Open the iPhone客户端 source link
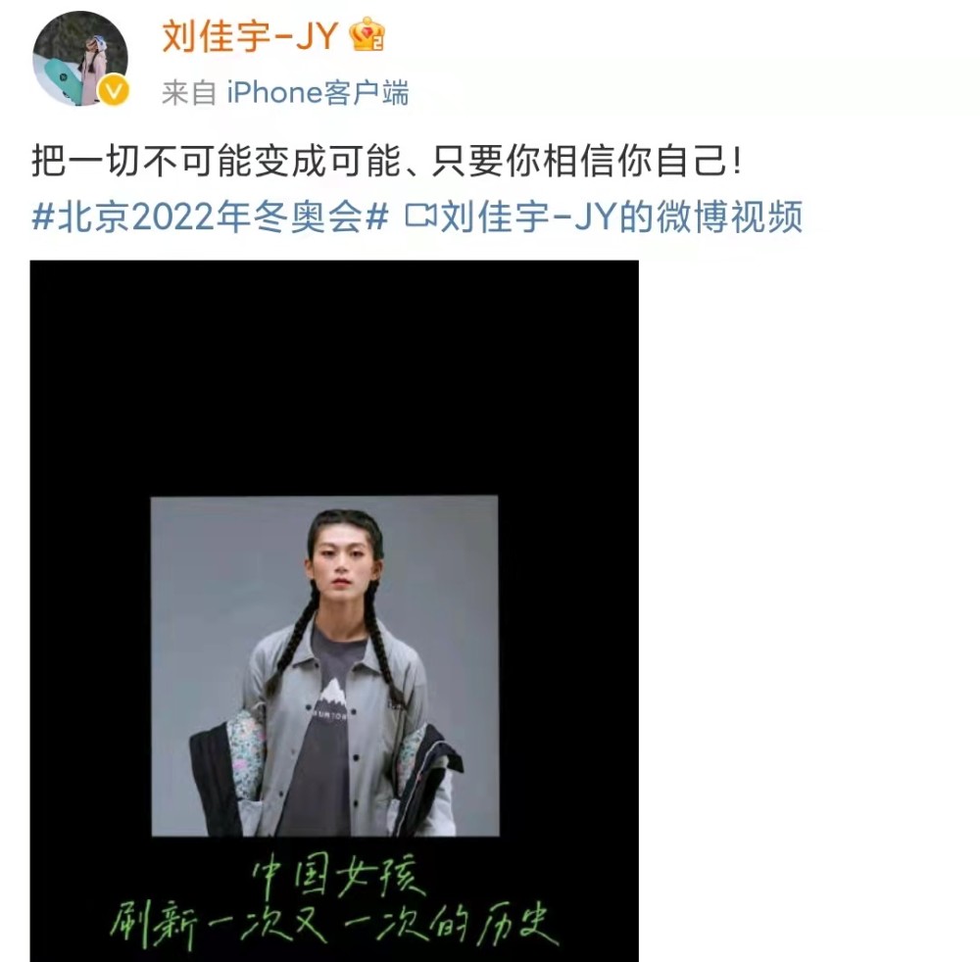 [318, 93]
